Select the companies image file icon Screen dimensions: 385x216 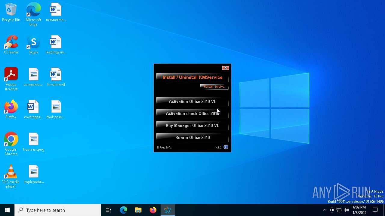click(33, 77)
